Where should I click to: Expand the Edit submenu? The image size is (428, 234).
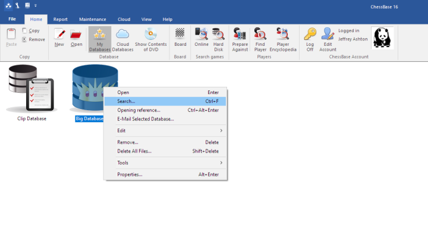[165, 130]
